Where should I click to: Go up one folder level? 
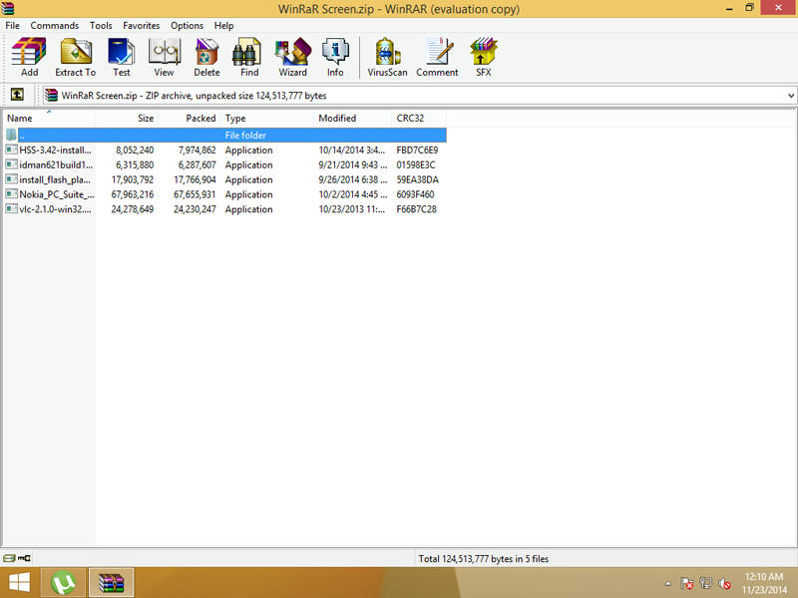[x=17, y=95]
